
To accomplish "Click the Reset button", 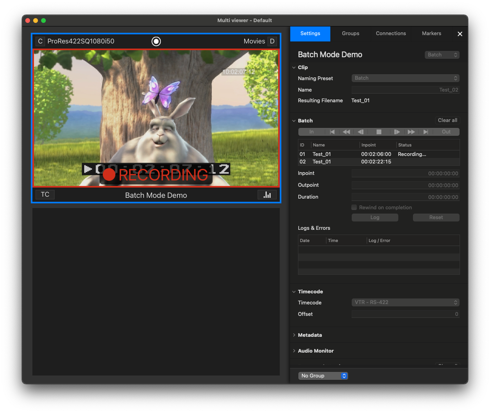I will 436,218.
